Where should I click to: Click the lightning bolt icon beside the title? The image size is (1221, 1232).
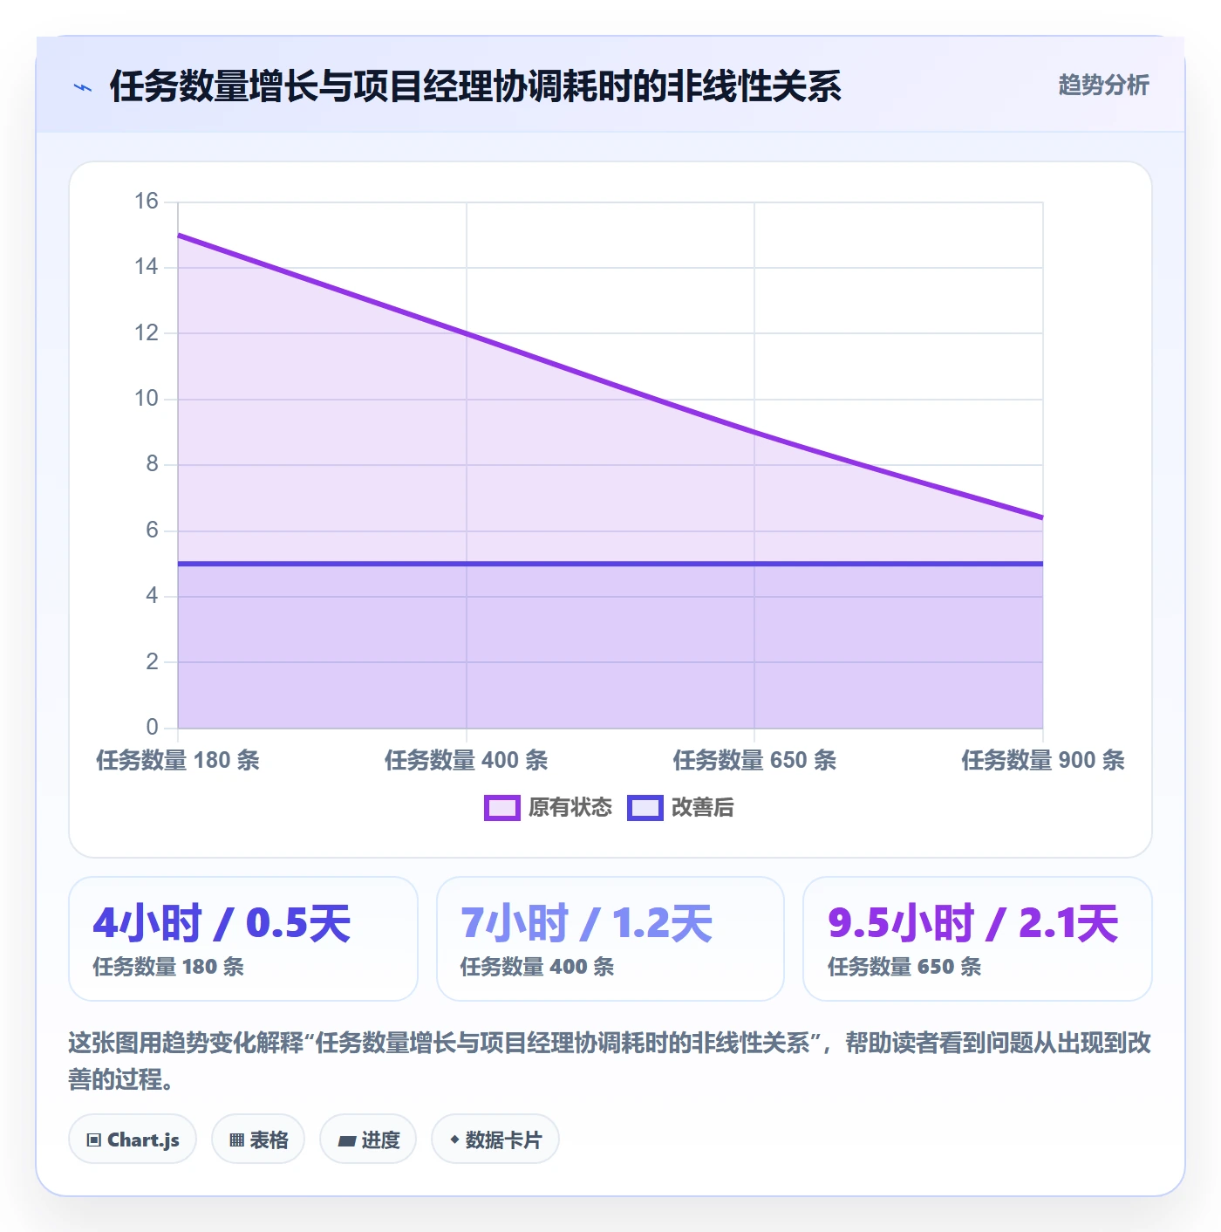(x=83, y=87)
